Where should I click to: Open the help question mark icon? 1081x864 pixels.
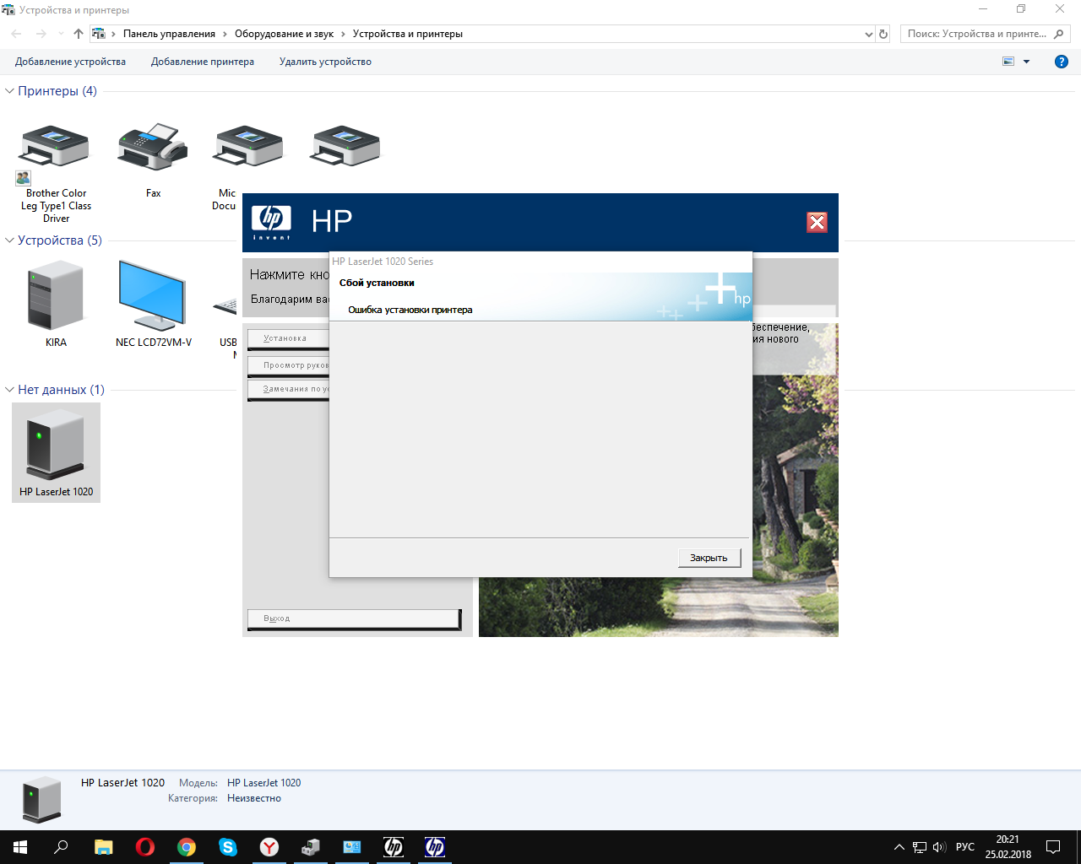click(x=1062, y=62)
